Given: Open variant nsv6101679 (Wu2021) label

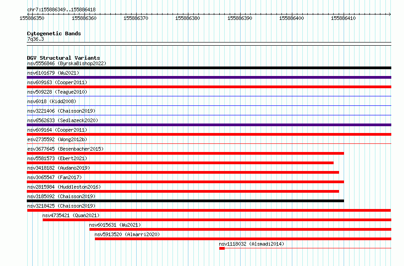Looking at the screenshot, I should tap(53, 73).
